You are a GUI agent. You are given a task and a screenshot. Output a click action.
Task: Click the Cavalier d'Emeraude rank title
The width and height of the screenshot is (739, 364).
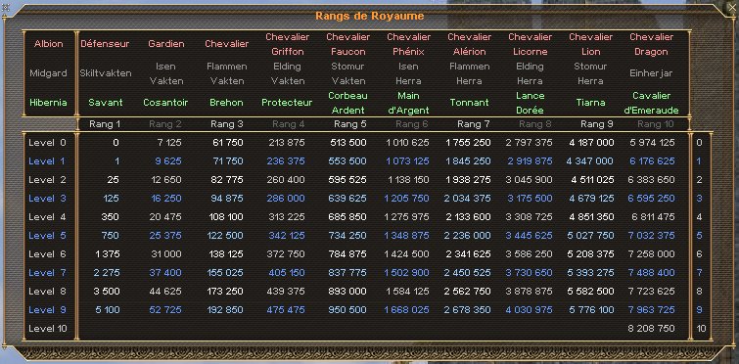pyautogui.click(x=651, y=103)
